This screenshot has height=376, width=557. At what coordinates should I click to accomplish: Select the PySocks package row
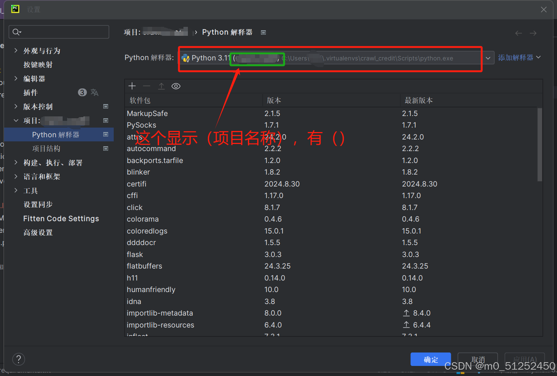[x=331, y=125]
